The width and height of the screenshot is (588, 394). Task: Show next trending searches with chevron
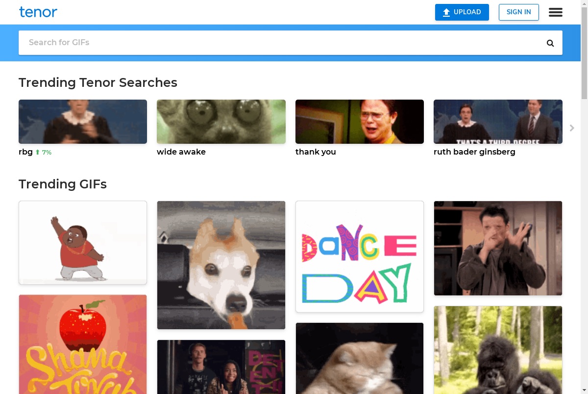click(x=572, y=128)
